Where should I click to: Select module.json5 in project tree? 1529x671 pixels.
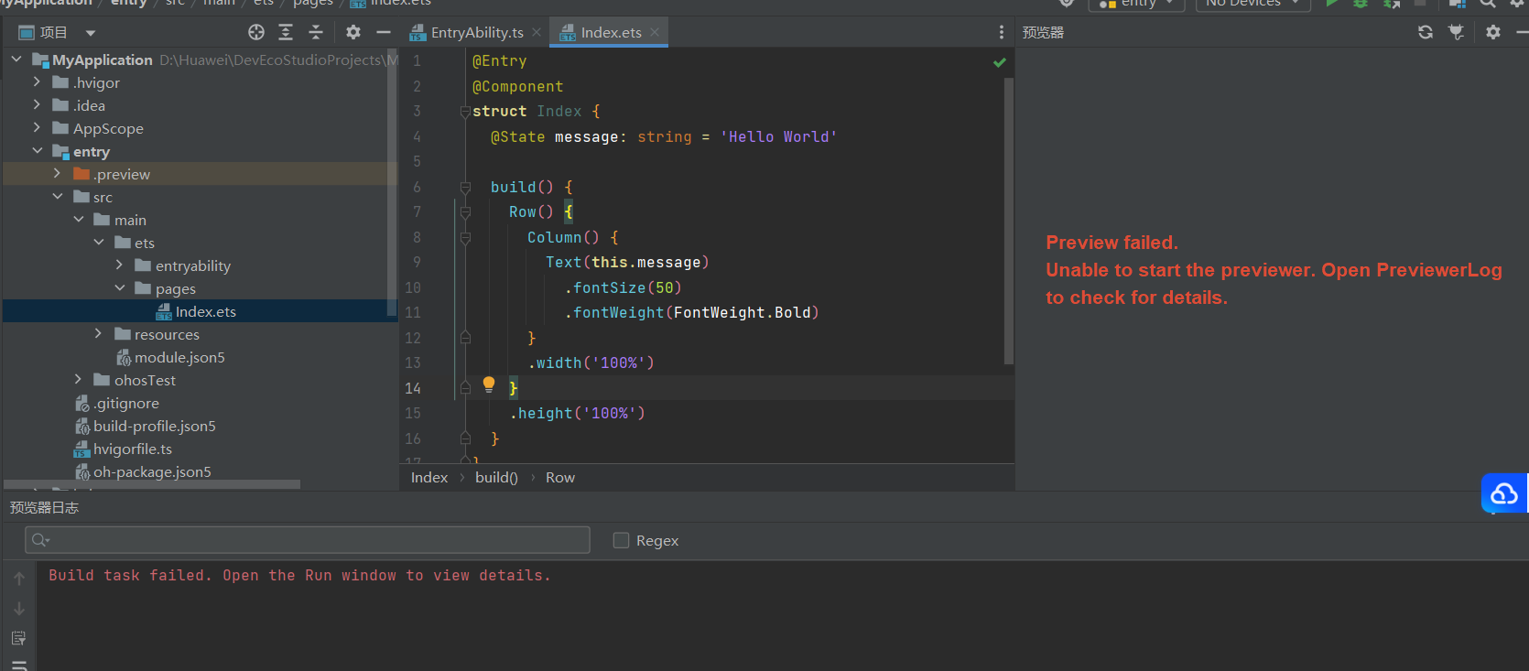(179, 358)
